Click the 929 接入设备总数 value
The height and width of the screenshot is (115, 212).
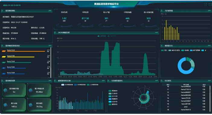pos(149,18)
